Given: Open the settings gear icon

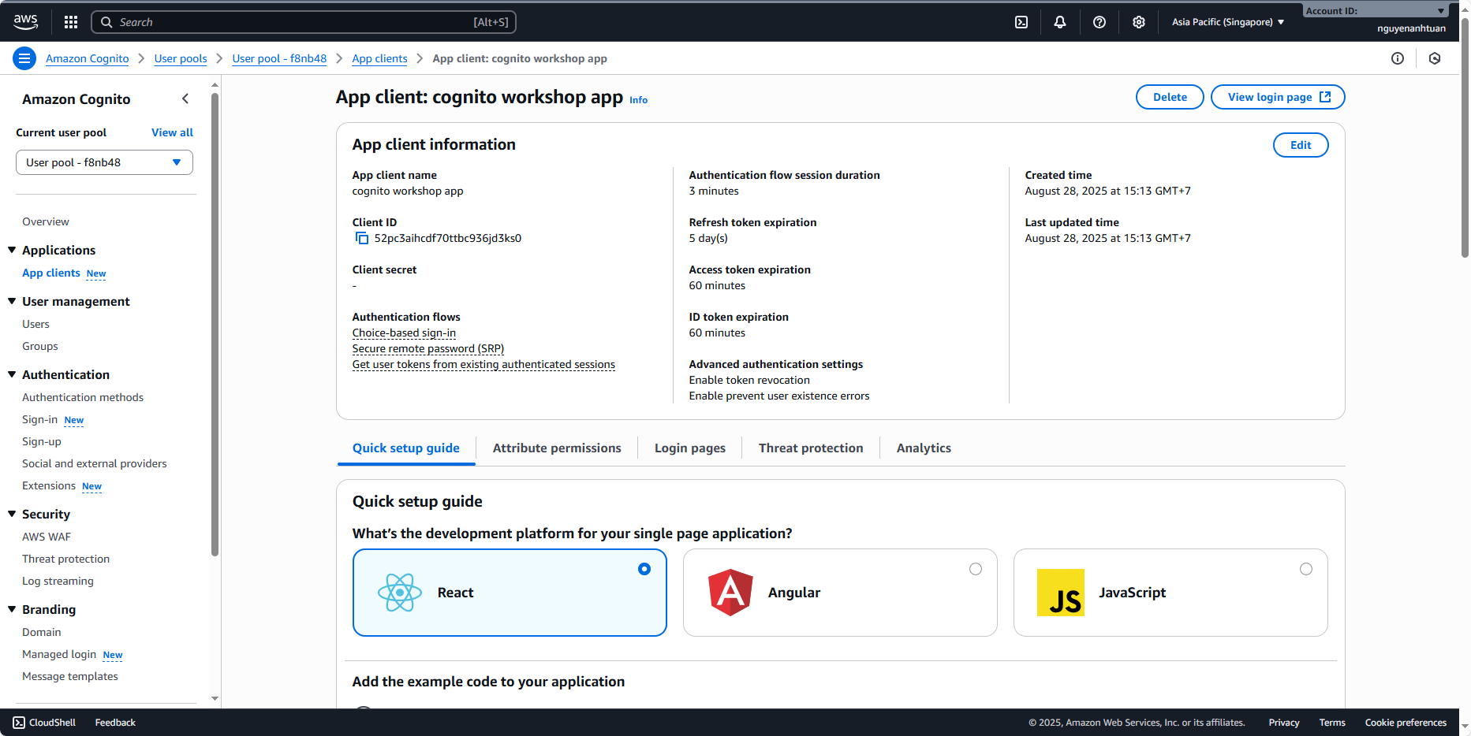Looking at the screenshot, I should click(1139, 22).
